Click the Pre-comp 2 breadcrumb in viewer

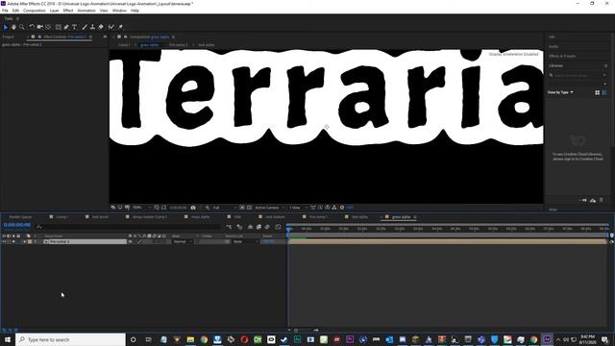coord(178,45)
